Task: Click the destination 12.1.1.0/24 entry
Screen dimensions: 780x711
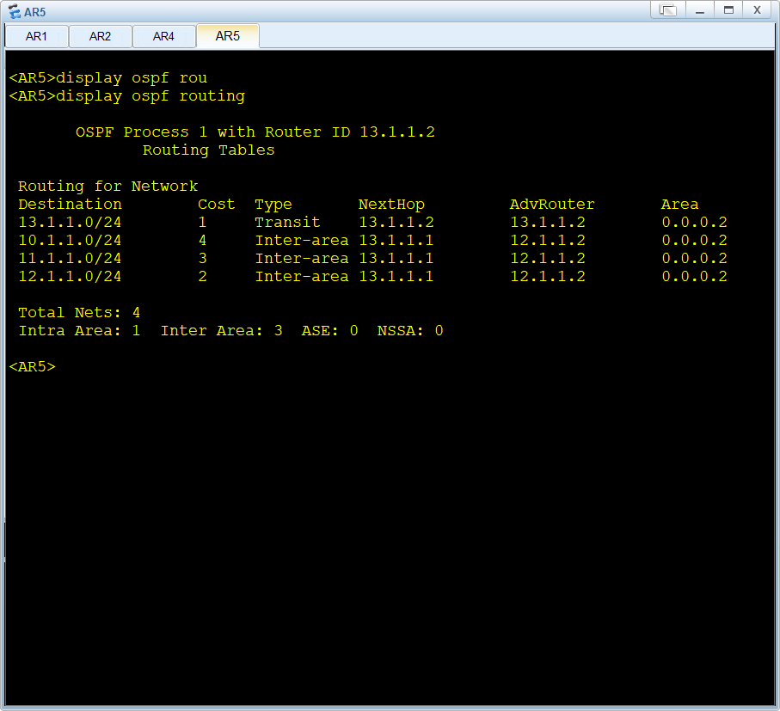Action: point(71,277)
